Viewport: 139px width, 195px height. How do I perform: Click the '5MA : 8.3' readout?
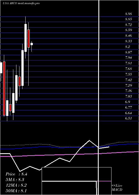pyautogui.click(x=15, y=180)
